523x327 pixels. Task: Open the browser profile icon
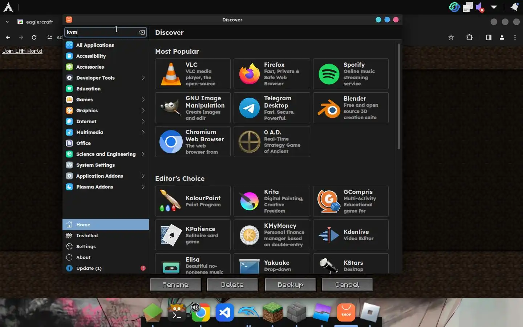coord(502,37)
